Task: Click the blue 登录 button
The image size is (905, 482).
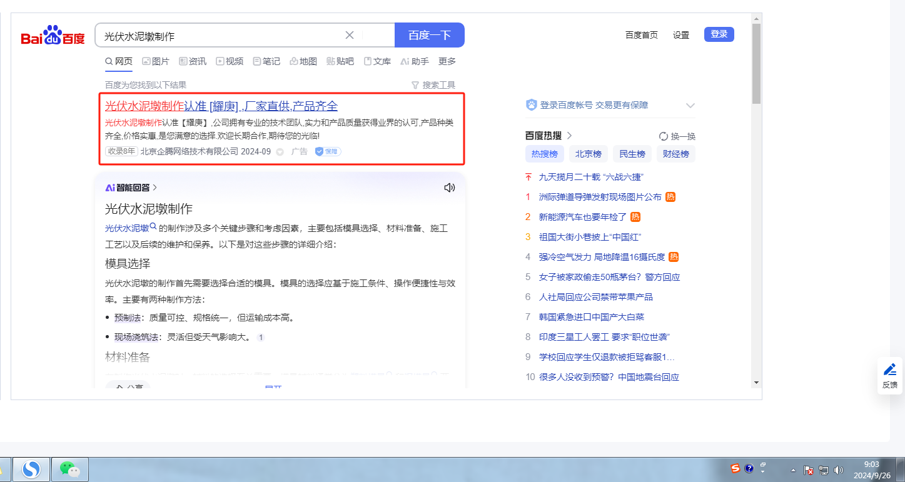Action: coord(719,34)
